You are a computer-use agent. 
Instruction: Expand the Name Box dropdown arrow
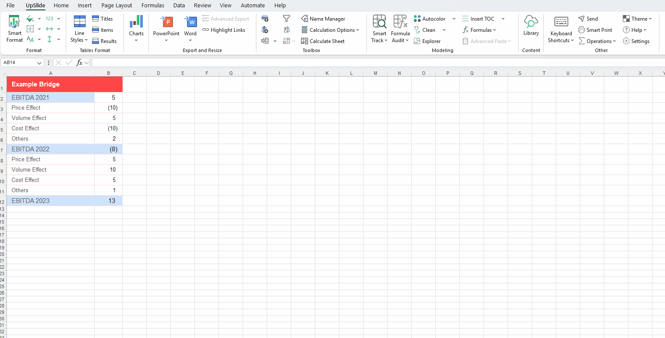click(40, 63)
